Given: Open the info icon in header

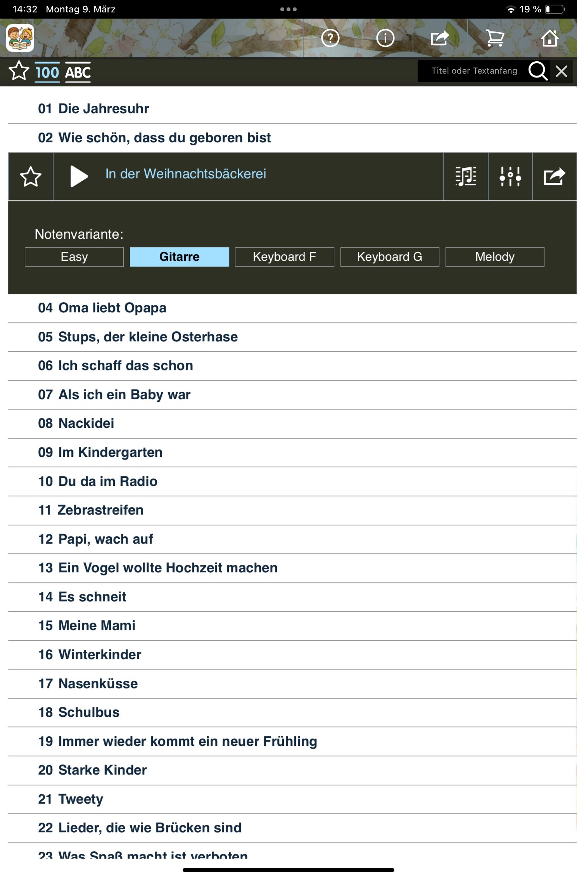Looking at the screenshot, I should pos(385,38).
